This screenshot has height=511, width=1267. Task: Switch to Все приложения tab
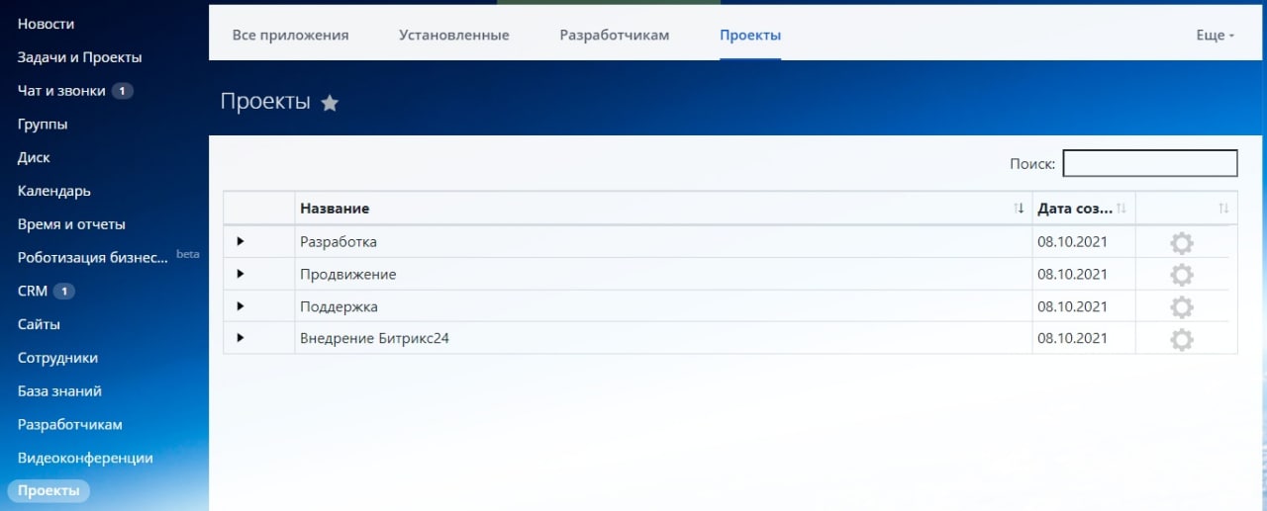291,35
